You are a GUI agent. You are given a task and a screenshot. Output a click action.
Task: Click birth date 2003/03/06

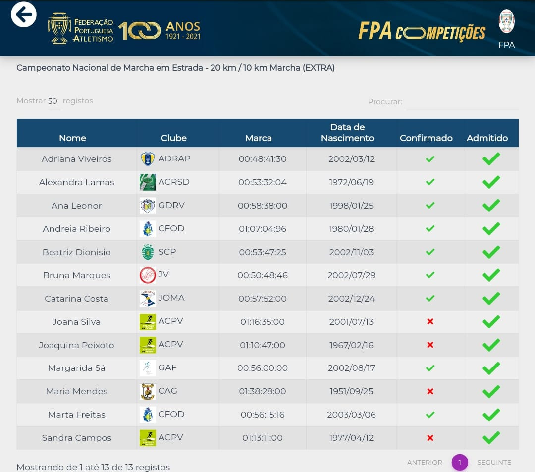point(351,415)
